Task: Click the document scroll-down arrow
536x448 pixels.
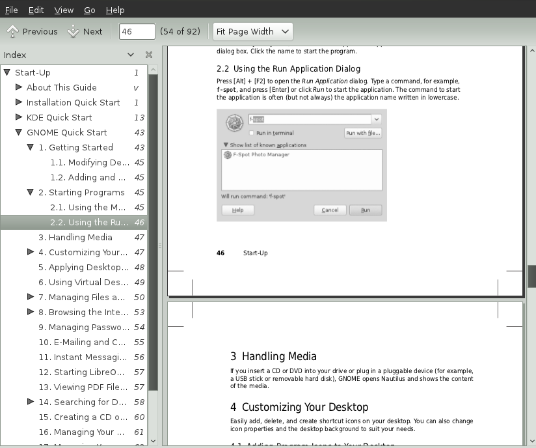Action: pos(532,441)
